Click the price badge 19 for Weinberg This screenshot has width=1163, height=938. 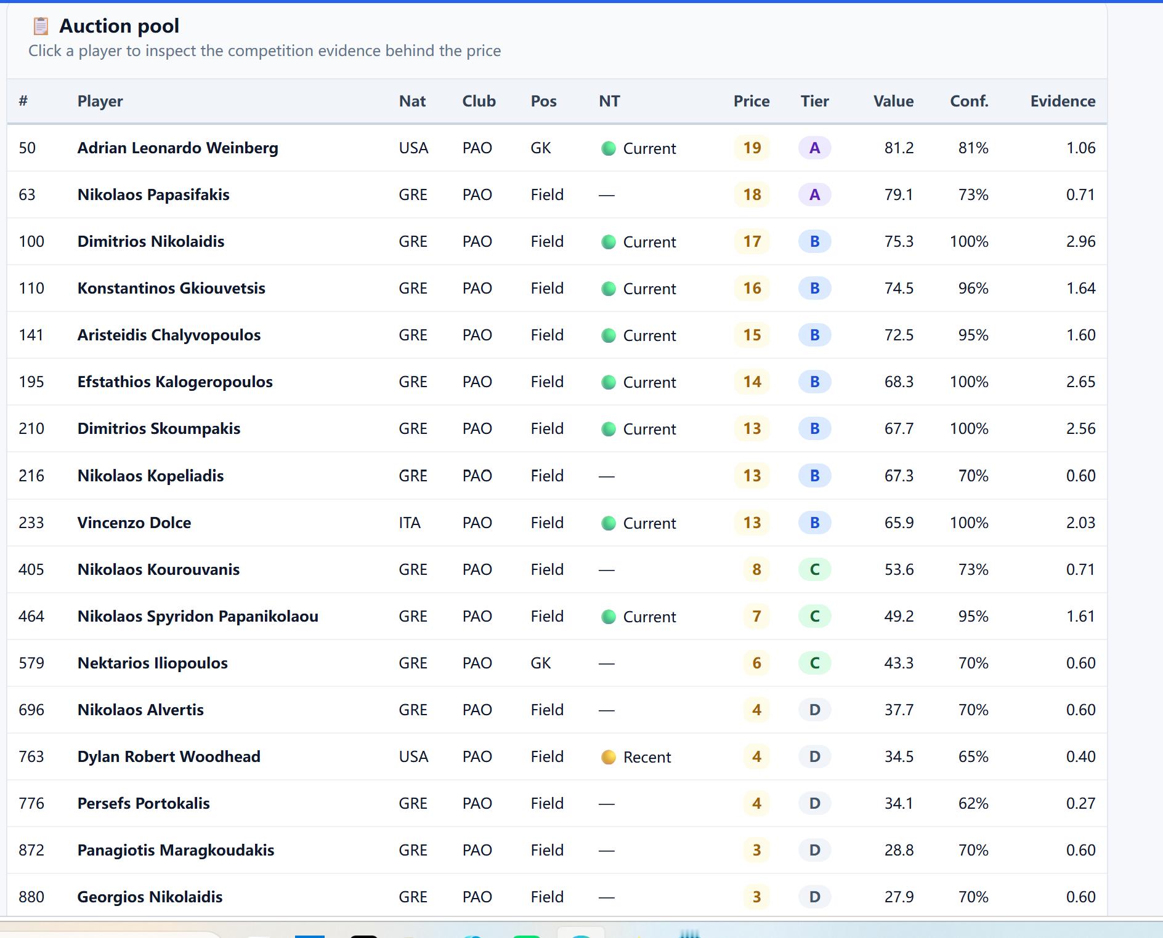coord(752,148)
